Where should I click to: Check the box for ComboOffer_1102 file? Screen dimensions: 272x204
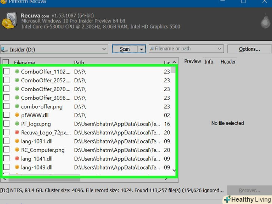(6, 71)
